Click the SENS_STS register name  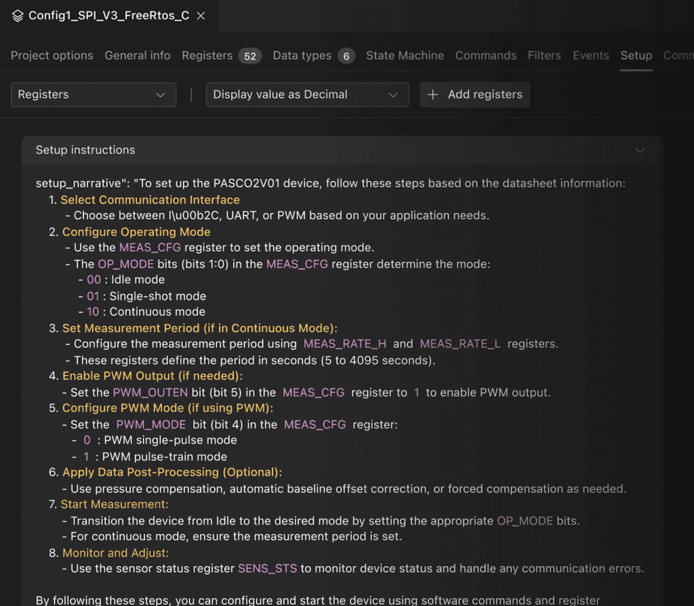click(267, 569)
